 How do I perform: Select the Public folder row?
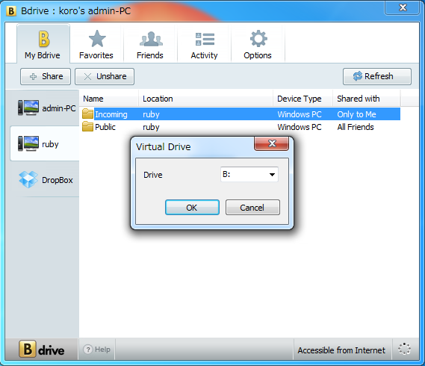coord(241,127)
